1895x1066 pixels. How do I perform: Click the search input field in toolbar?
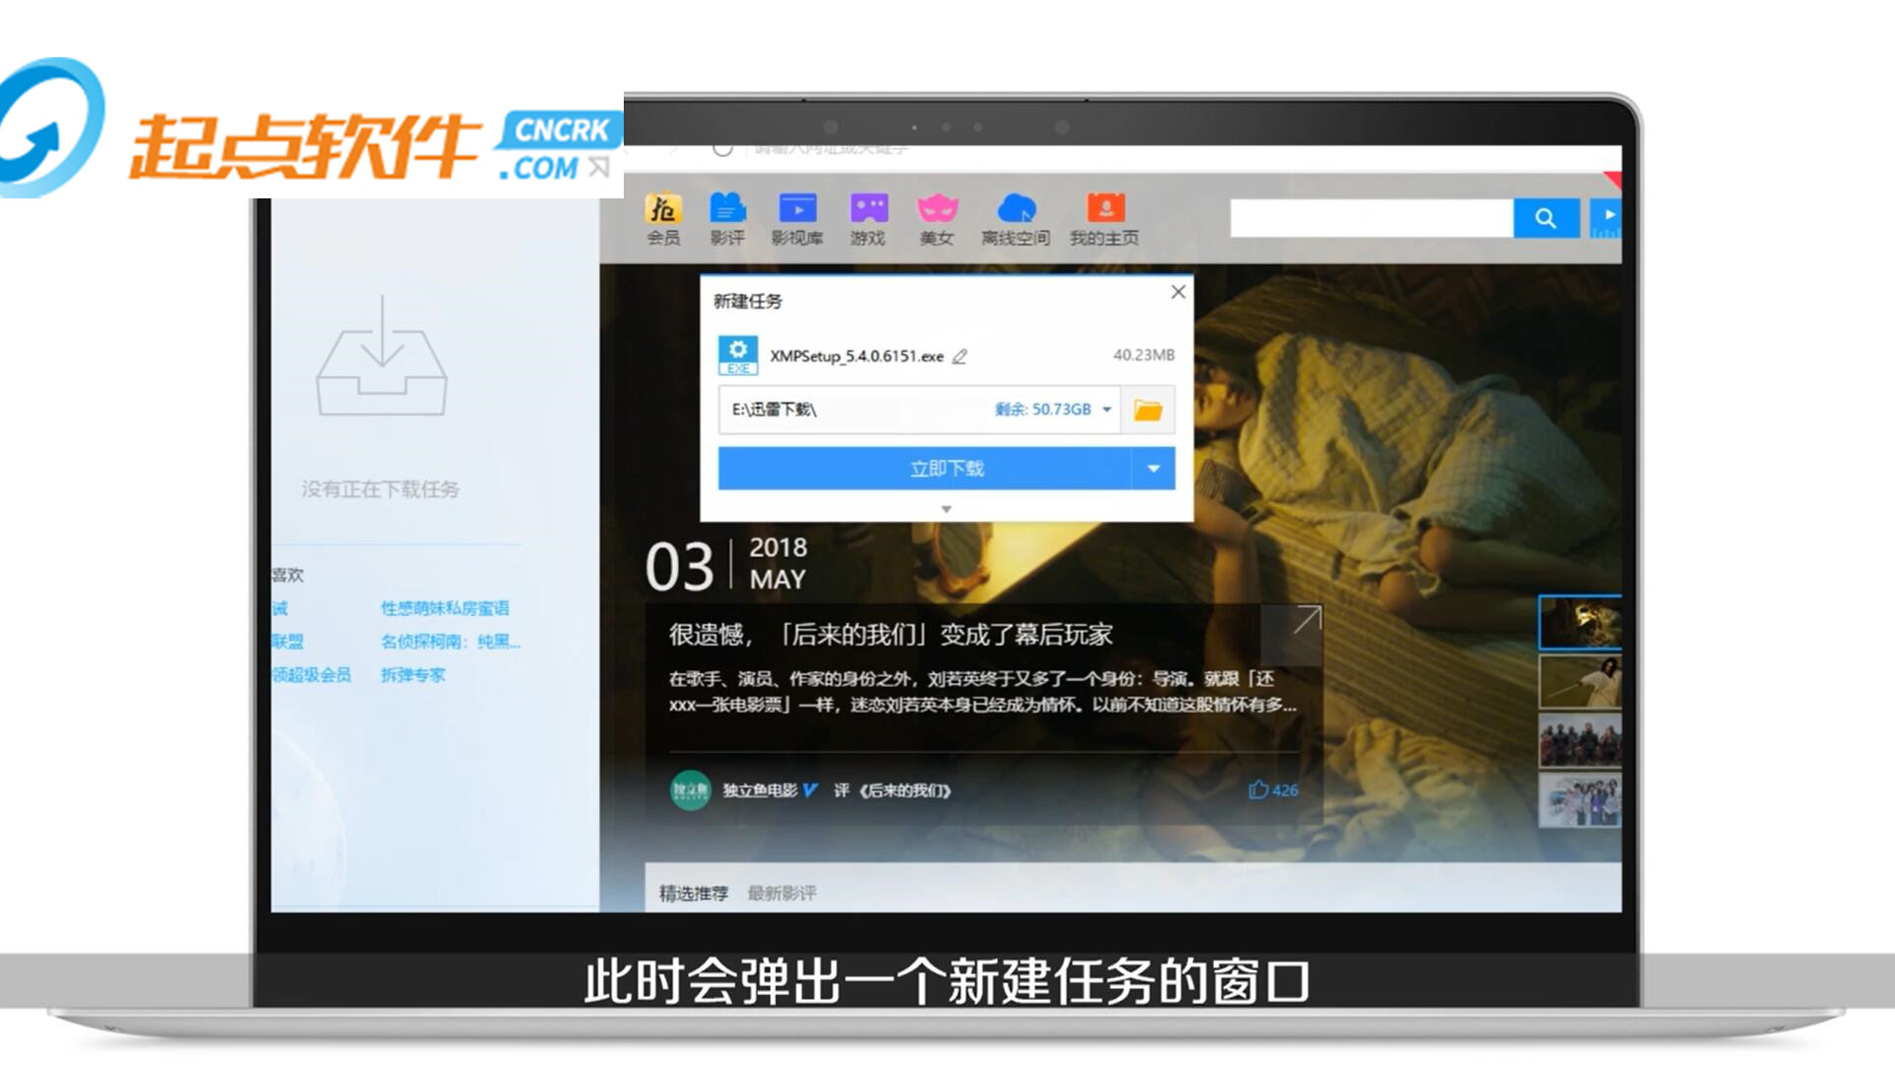[1371, 218]
